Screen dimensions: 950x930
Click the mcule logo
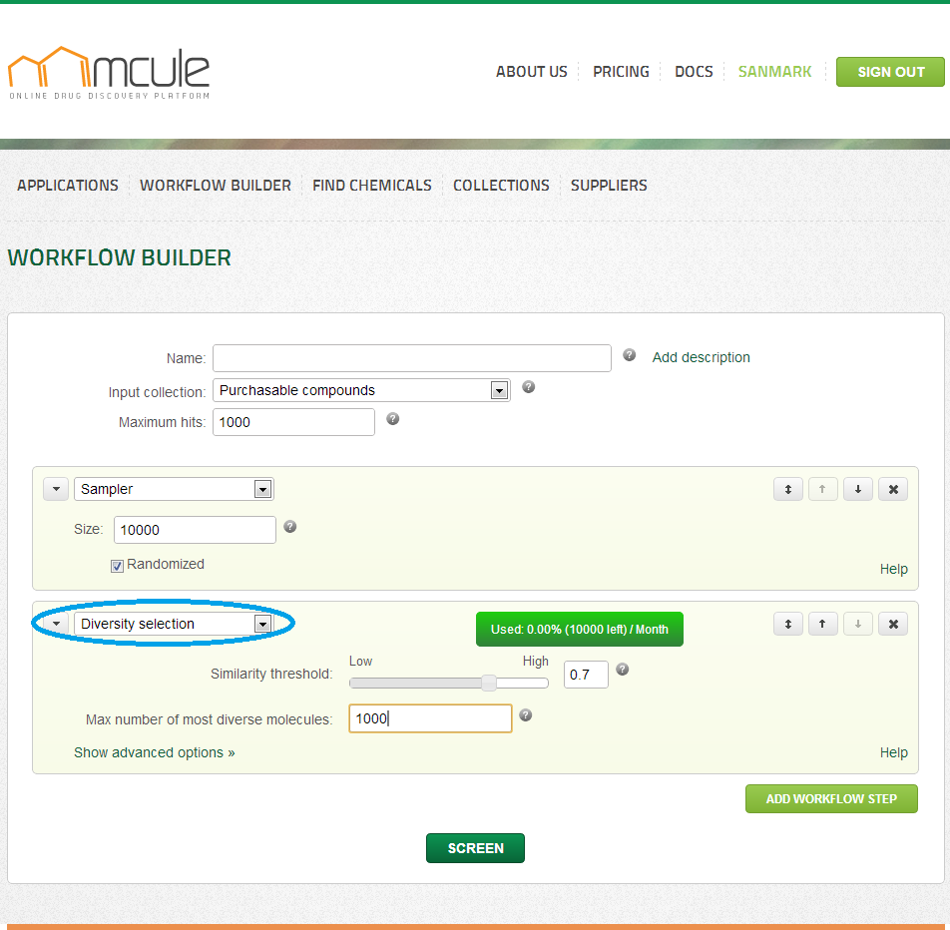pyautogui.click(x=109, y=72)
